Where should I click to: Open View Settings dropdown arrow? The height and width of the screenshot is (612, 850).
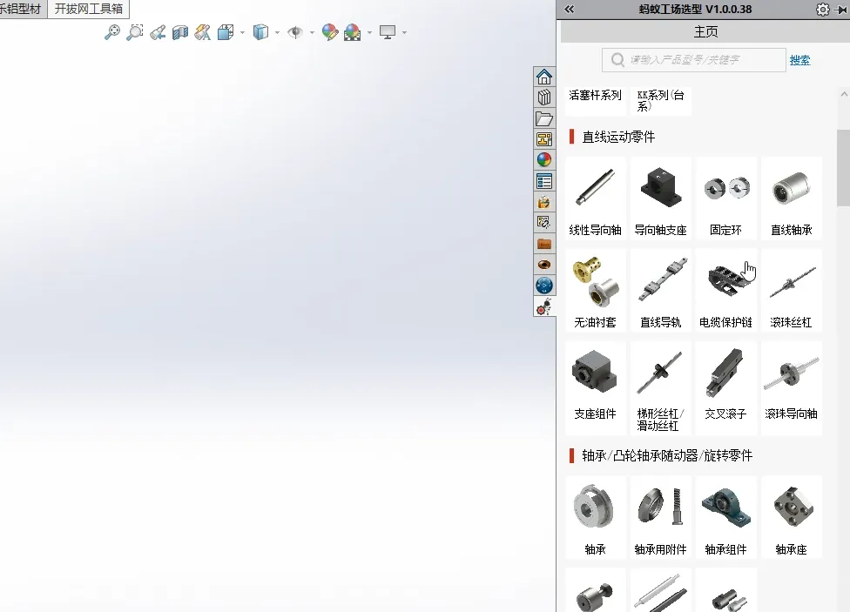(x=404, y=32)
